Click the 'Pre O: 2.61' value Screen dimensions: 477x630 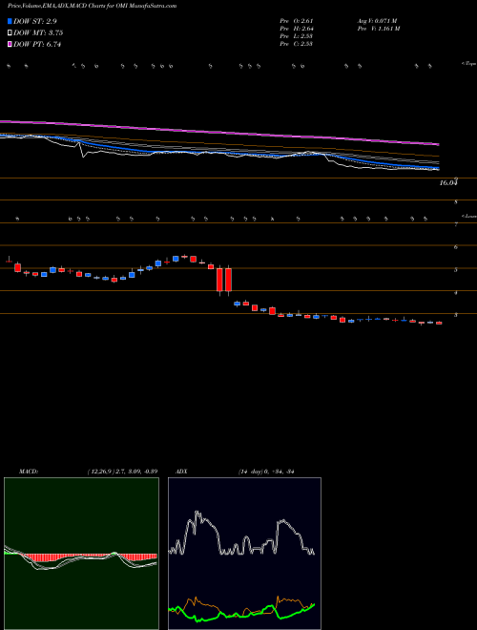(297, 21)
